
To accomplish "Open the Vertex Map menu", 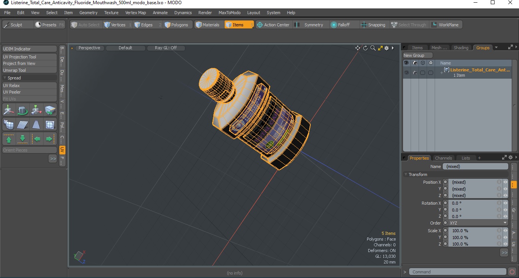I will [135, 13].
